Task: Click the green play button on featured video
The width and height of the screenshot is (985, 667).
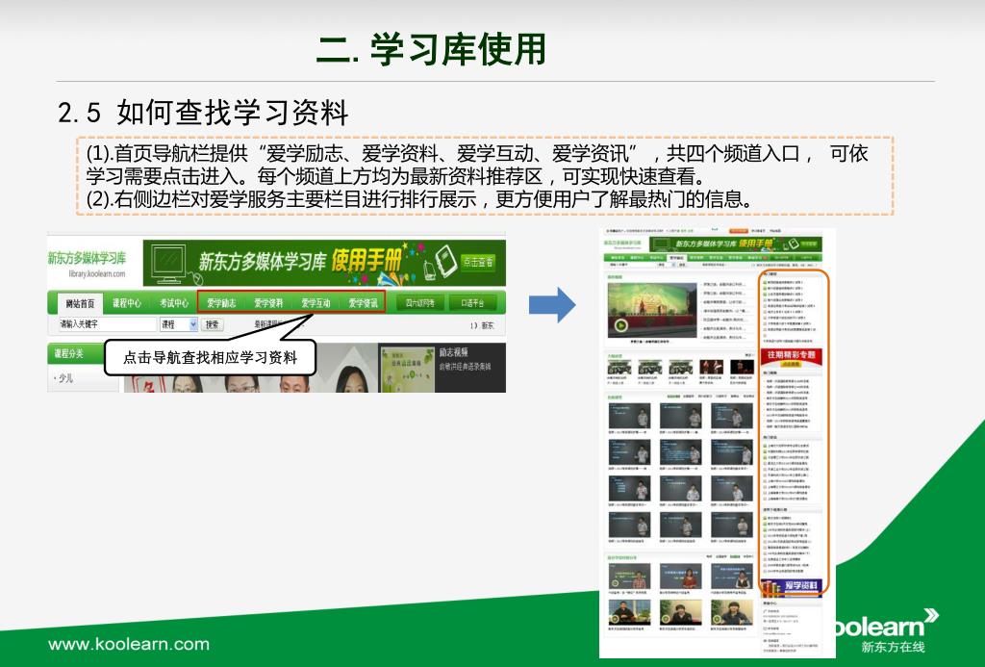Action: (620, 325)
